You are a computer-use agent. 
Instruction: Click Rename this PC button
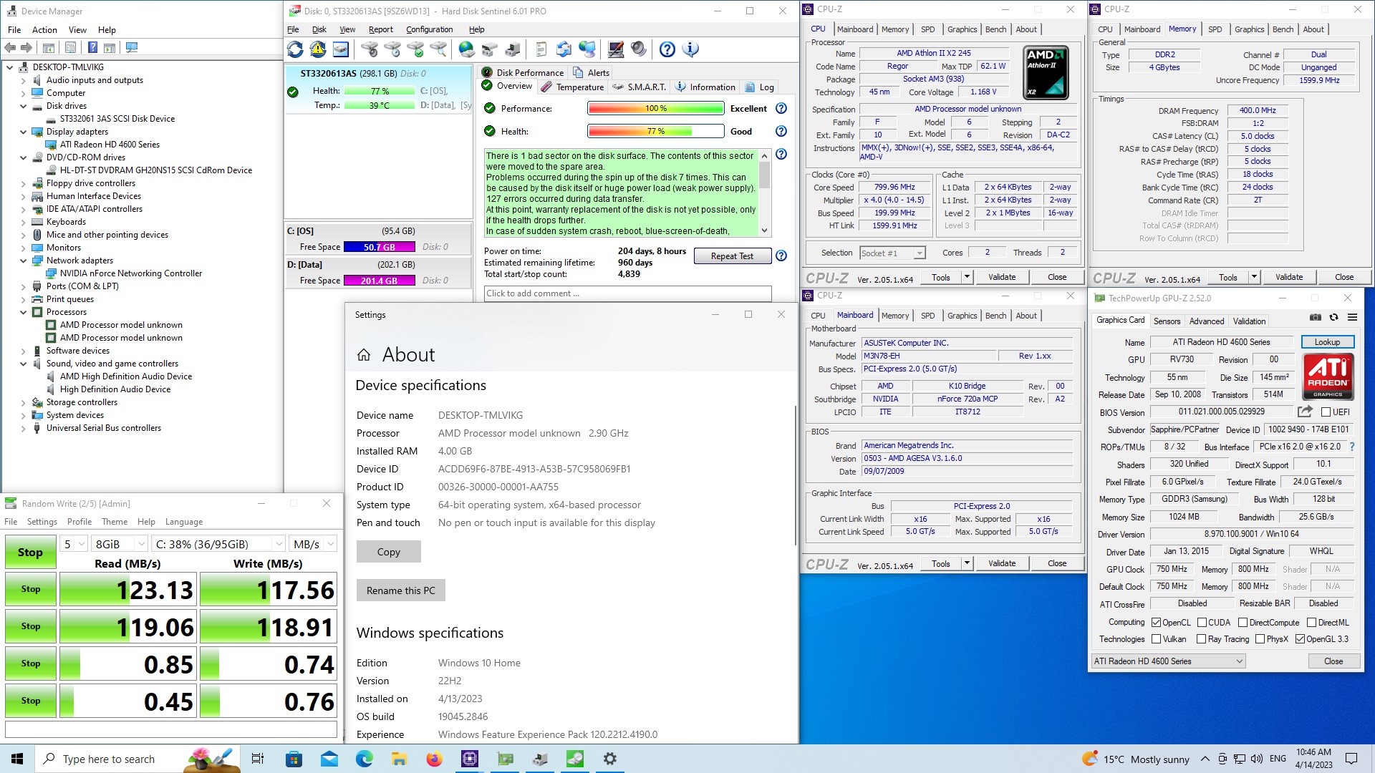(x=401, y=590)
